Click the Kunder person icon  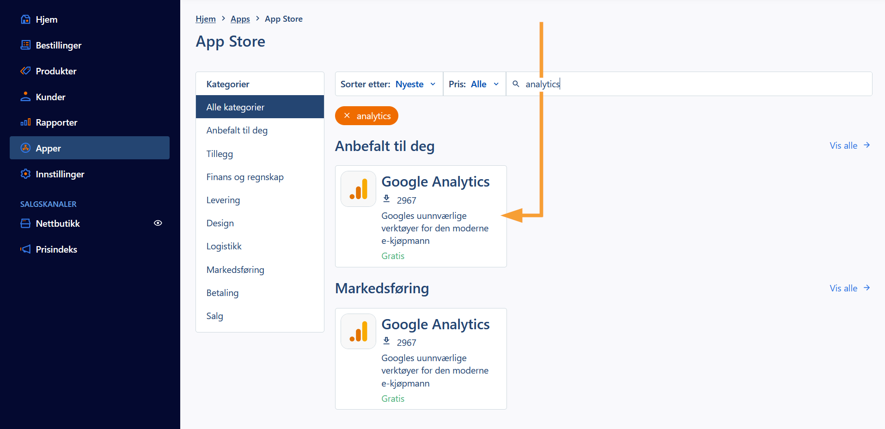point(26,97)
